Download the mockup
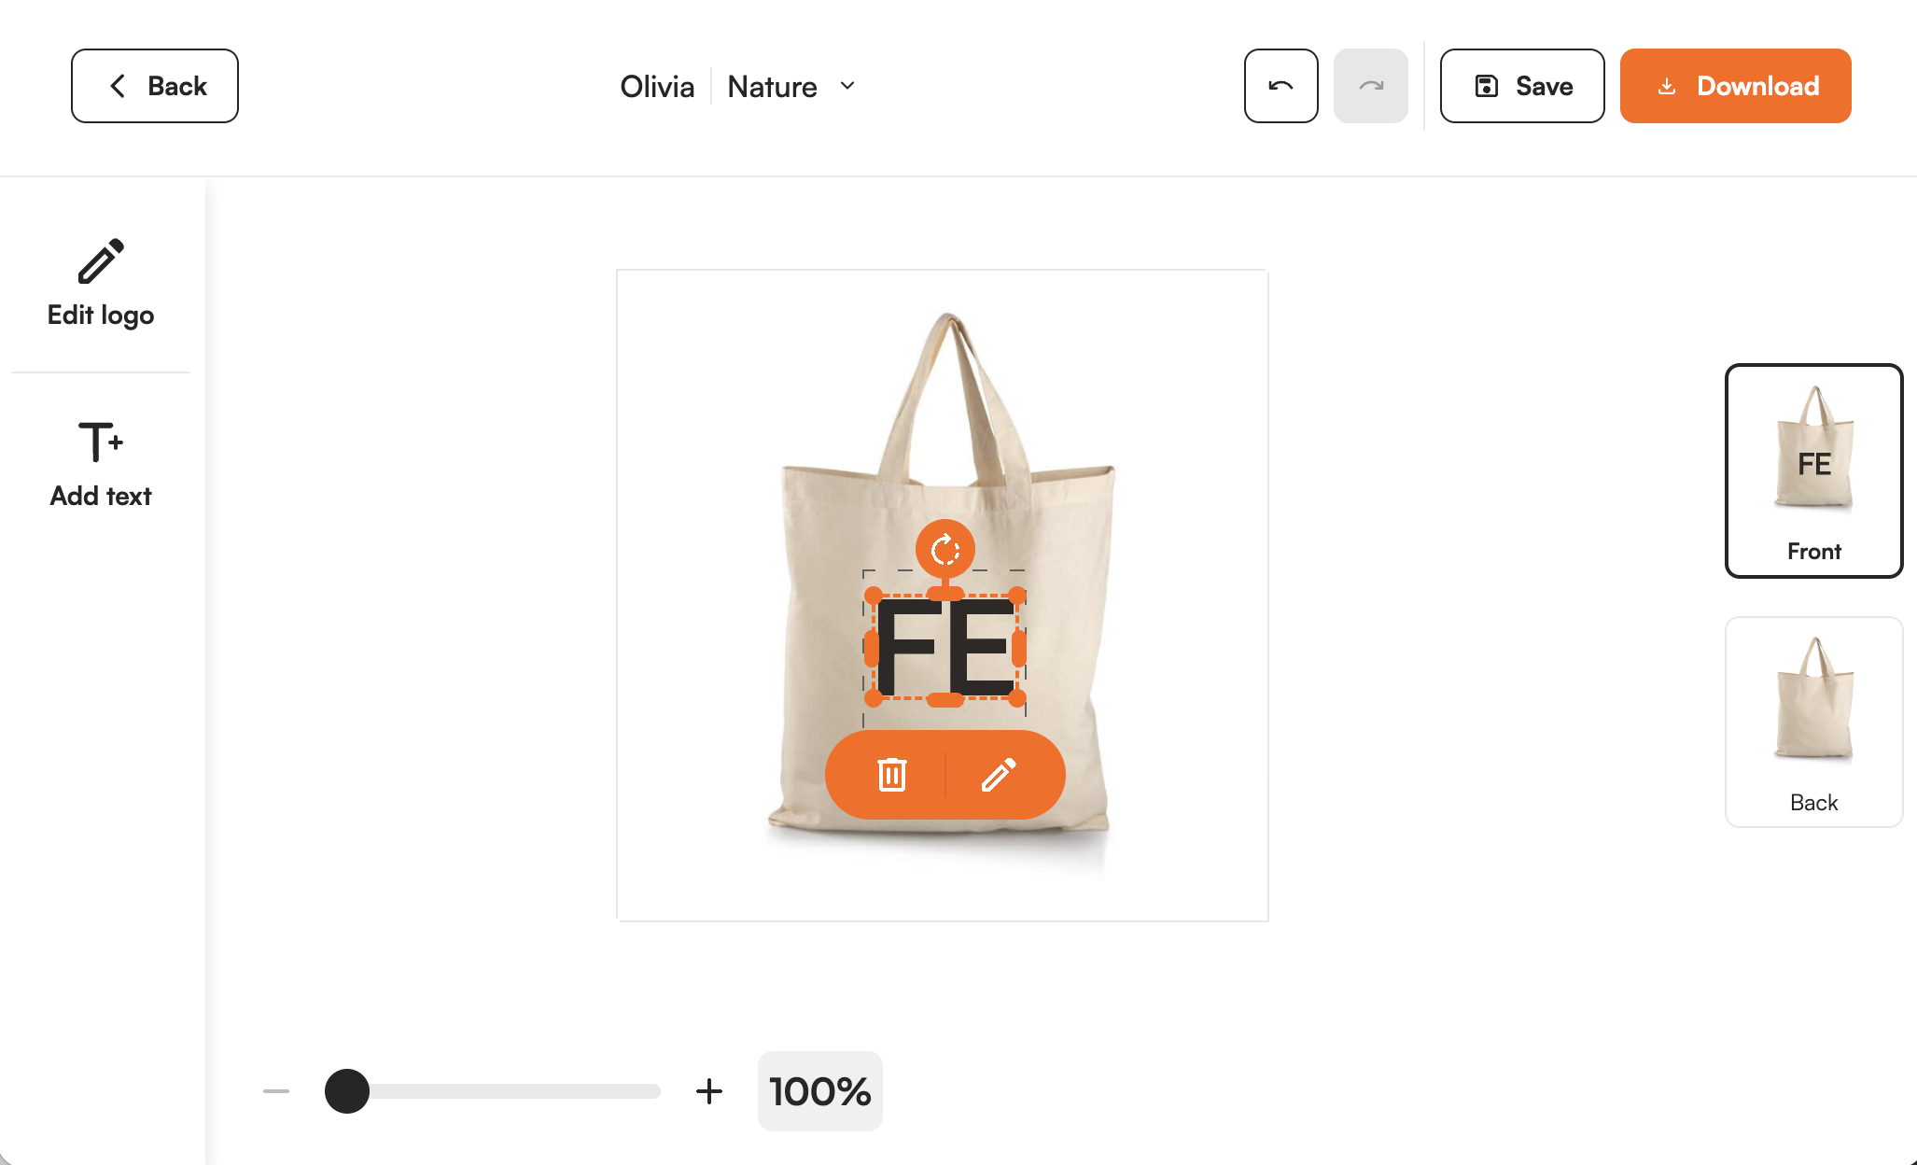Viewport: 1917px width, 1165px height. click(1735, 86)
